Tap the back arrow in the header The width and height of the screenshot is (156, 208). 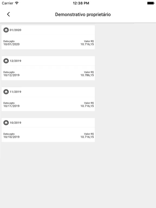pyautogui.click(x=8, y=14)
